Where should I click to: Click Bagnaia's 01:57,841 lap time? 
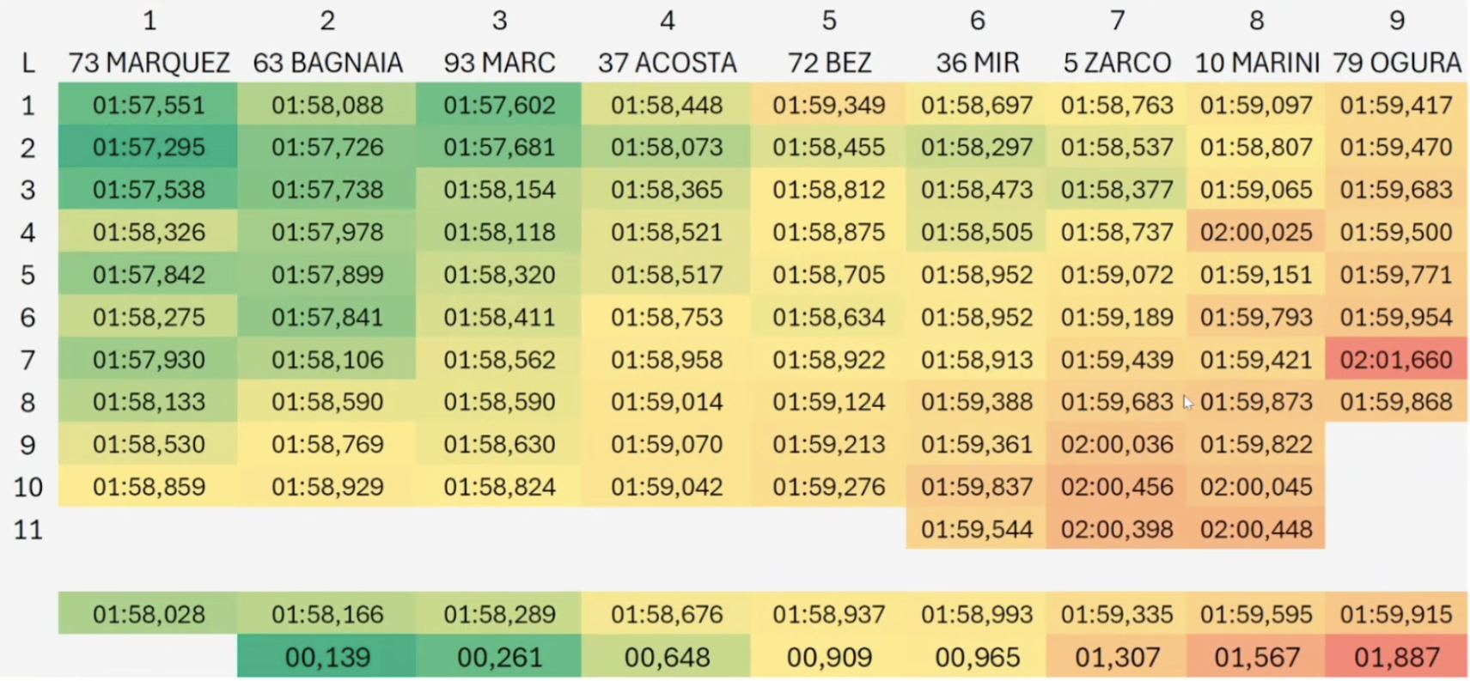point(327,318)
